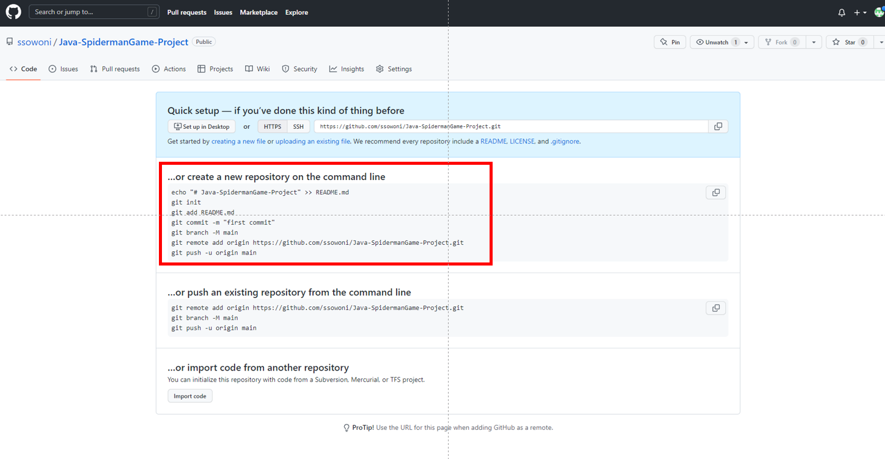Open the .gitignore recommendation link
Image resolution: width=885 pixels, height=459 pixels.
click(565, 141)
